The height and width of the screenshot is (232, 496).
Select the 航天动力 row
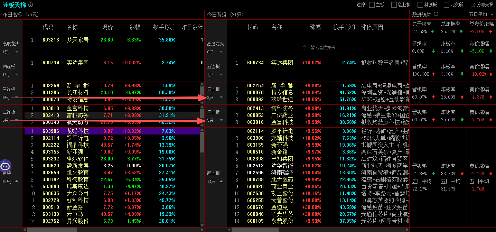pyautogui.click(x=111, y=122)
